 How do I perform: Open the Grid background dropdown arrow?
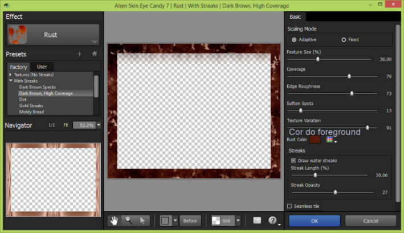coord(238,220)
